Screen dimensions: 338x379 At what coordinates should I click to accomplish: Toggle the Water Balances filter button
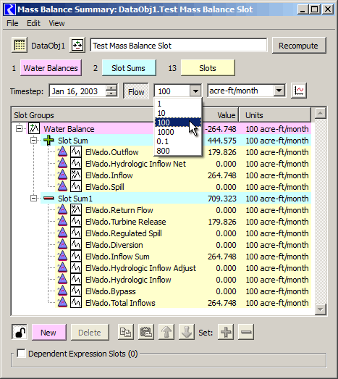(x=51, y=68)
